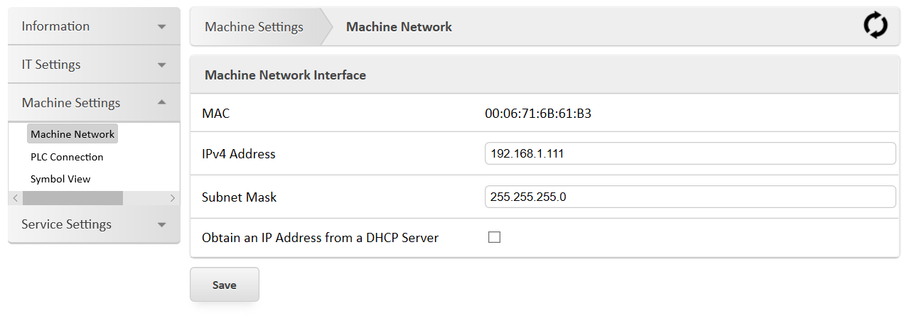Click the refresh icon in the header
Image resolution: width=907 pixels, height=328 pixels.
point(875,26)
